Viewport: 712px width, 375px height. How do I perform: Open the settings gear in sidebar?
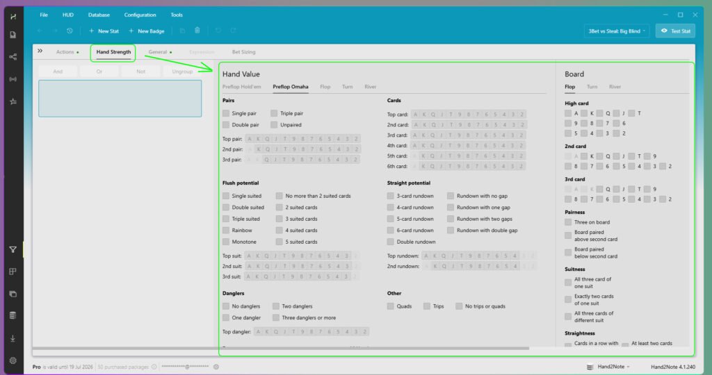[x=13, y=360]
